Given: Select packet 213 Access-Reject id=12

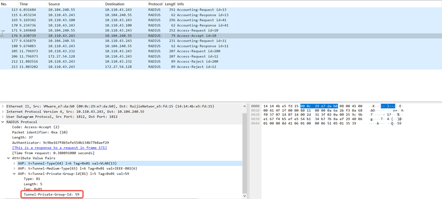Looking at the screenshot, I should point(221,67).
